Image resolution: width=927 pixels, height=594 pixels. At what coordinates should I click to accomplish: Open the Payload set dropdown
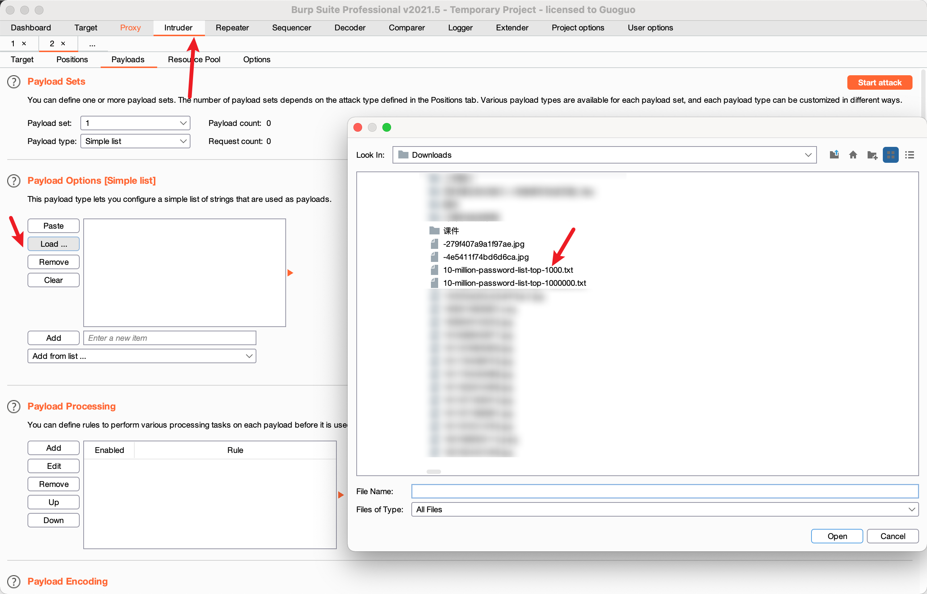[x=135, y=123]
